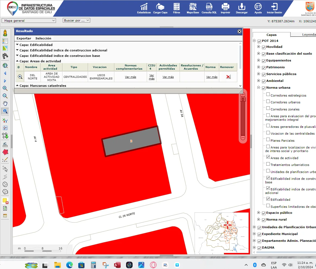This screenshot has width=316, height=269.
Task: Click the Cargar Capa icon
Action: coord(160,7)
